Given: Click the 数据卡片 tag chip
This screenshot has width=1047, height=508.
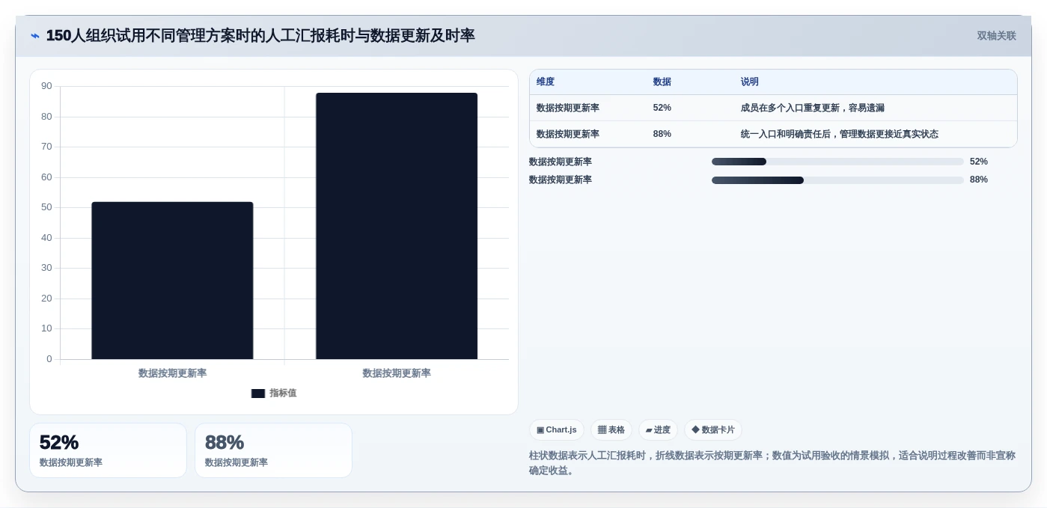Looking at the screenshot, I should (x=713, y=430).
